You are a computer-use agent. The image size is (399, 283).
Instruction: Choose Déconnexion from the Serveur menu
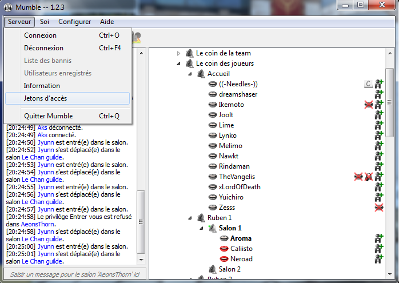click(67, 48)
